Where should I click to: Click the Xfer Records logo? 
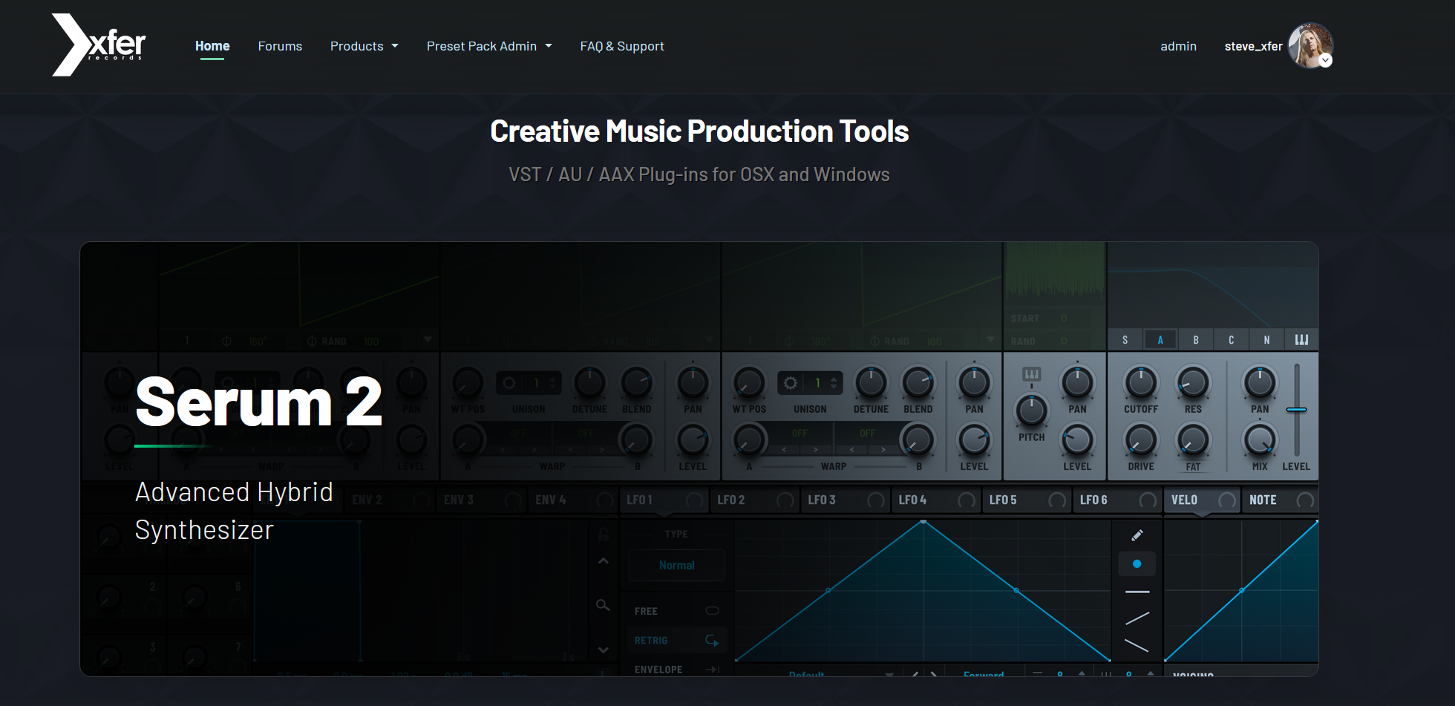point(99,45)
